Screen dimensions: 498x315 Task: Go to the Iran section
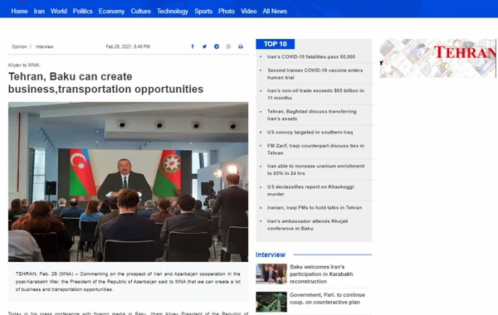pyautogui.click(x=39, y=11)
